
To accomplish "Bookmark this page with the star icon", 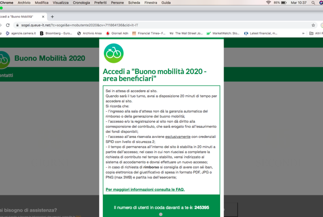I will point(313,25).
